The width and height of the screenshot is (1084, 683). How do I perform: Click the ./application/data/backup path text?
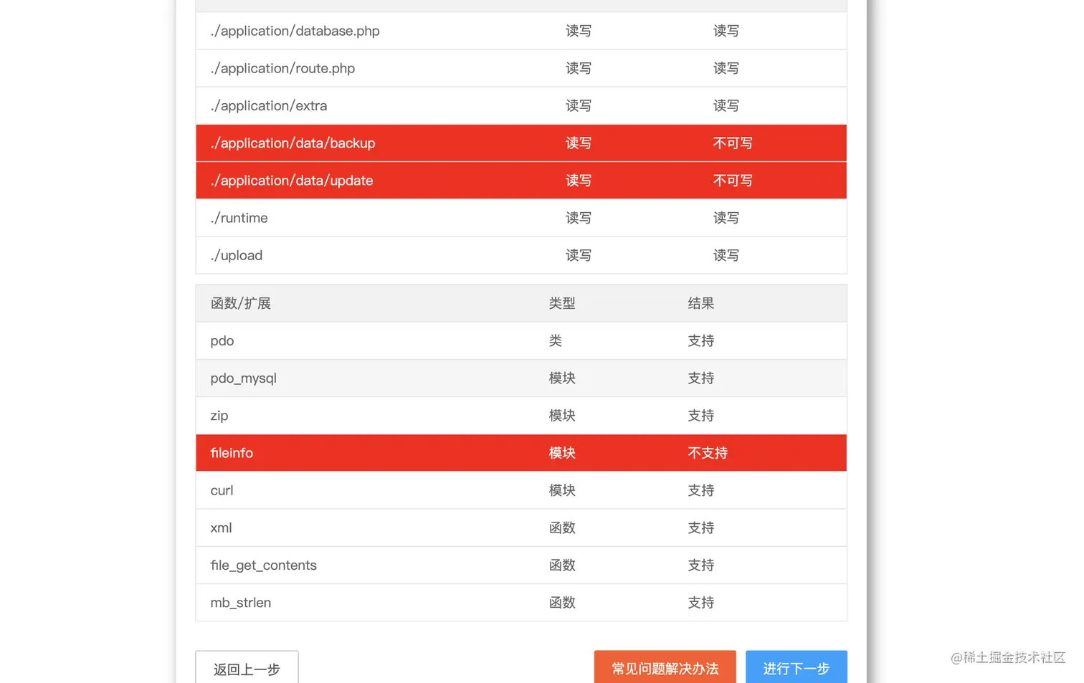point(293,143)
